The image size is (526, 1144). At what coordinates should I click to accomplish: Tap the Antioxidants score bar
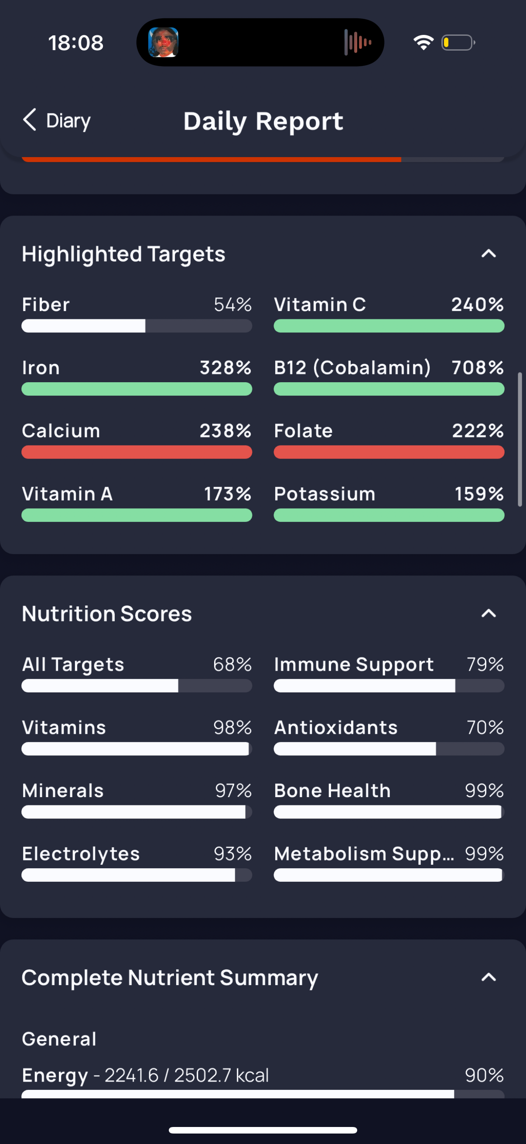click(389, 749)
